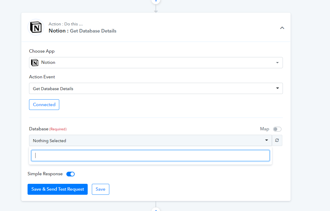Viewport: 330px width, 211px height.
Task: Click the 'Database (Required)' label
Action: [48, 129]
